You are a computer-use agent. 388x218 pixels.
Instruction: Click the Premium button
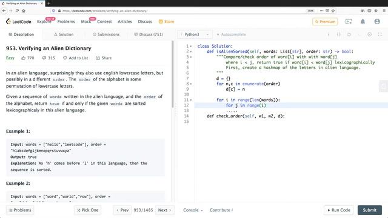coord(325,22)
